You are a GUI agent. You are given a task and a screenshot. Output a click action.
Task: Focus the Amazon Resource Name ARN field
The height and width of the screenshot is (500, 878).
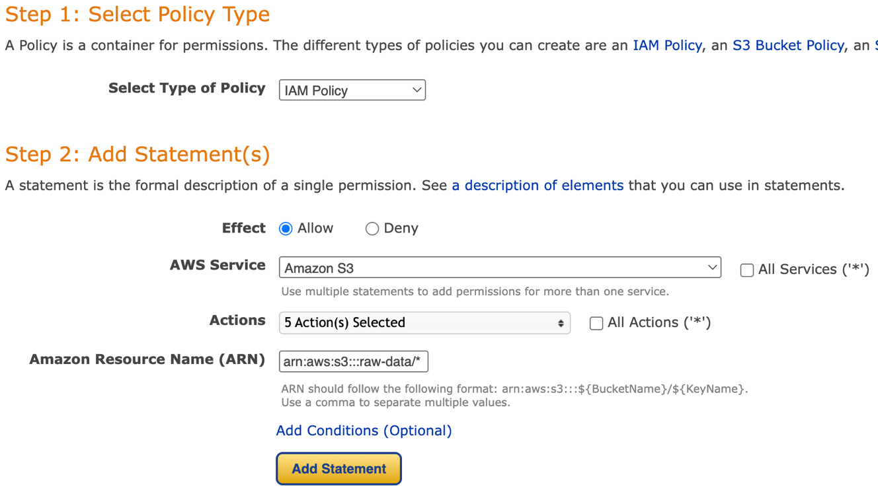tap(354, 362)
